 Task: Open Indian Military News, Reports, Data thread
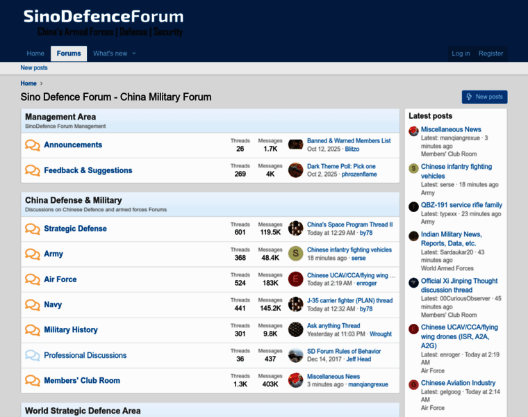pos(451,239)
